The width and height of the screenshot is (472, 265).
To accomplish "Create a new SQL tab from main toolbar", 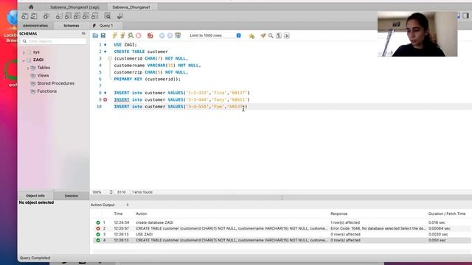I will click(x=24, y=16).
